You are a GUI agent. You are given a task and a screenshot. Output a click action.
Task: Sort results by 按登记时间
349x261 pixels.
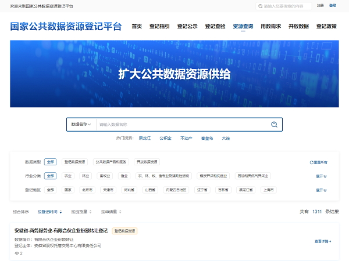[x=48, y=212]
